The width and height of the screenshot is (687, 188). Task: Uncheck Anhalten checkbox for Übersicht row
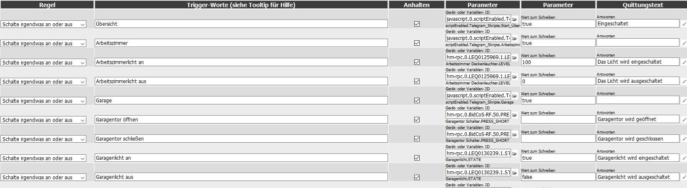click(x=417, y=24)
